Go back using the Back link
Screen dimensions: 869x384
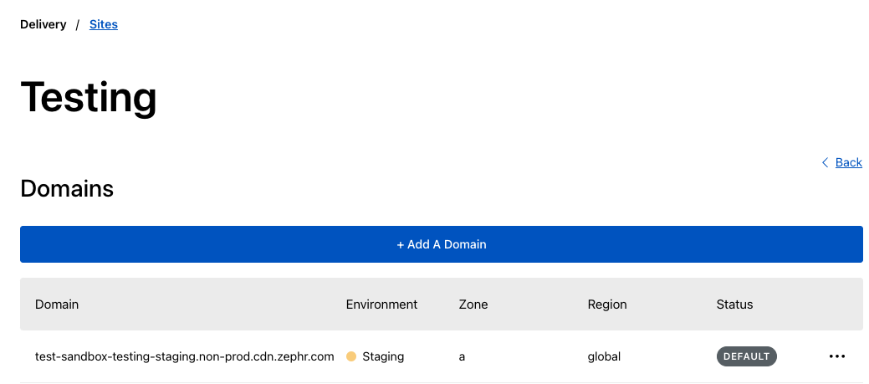click(848, 162)
